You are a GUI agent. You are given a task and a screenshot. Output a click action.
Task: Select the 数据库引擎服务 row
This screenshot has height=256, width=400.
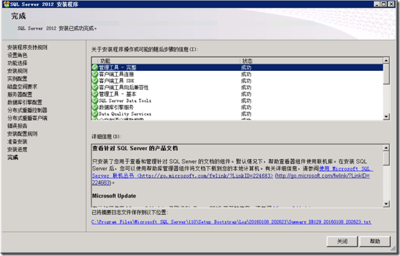pyautogui.click(x=237, y=107)
